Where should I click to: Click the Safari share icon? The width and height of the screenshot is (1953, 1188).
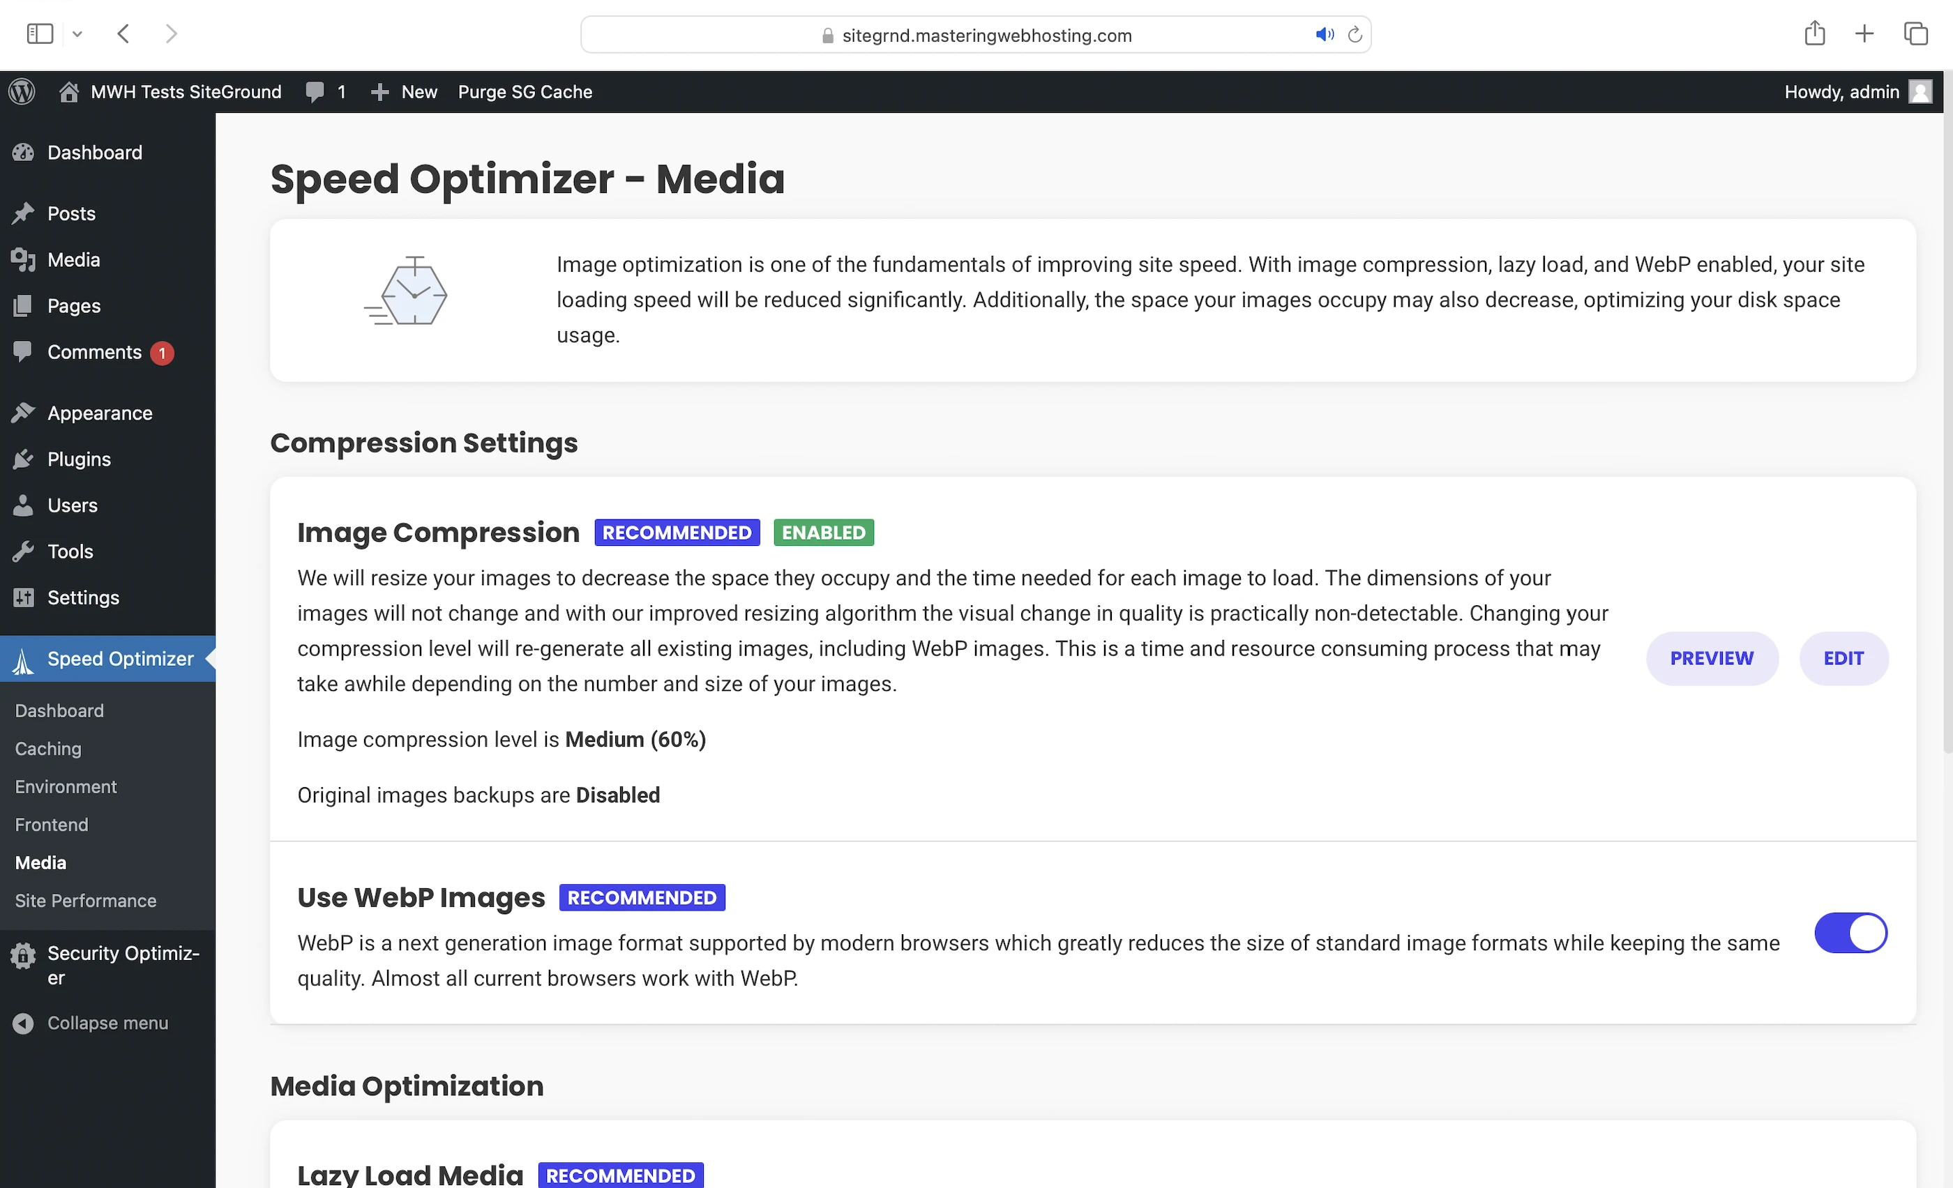point(1814,34)
